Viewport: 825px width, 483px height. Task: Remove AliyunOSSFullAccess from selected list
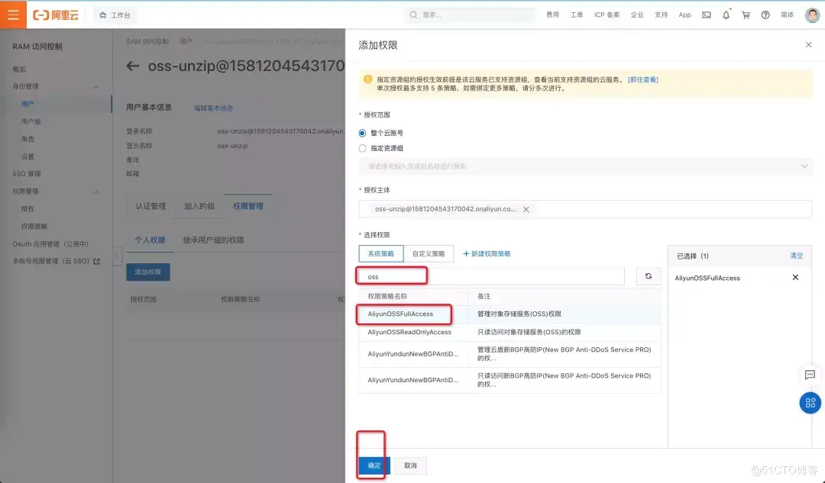pos(795,278)
